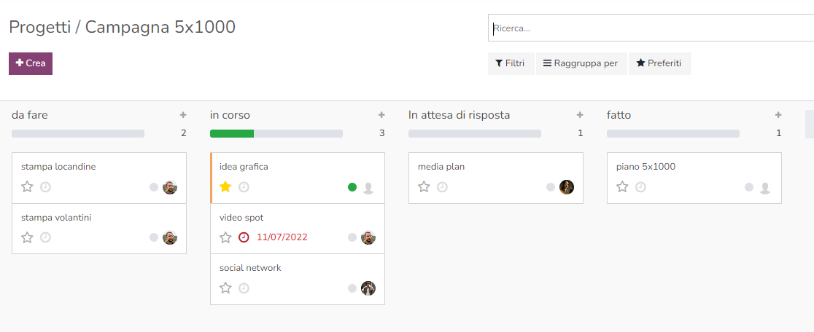Add a quick task in fatto column
The image size is (814, 332).
coord(778,115)
